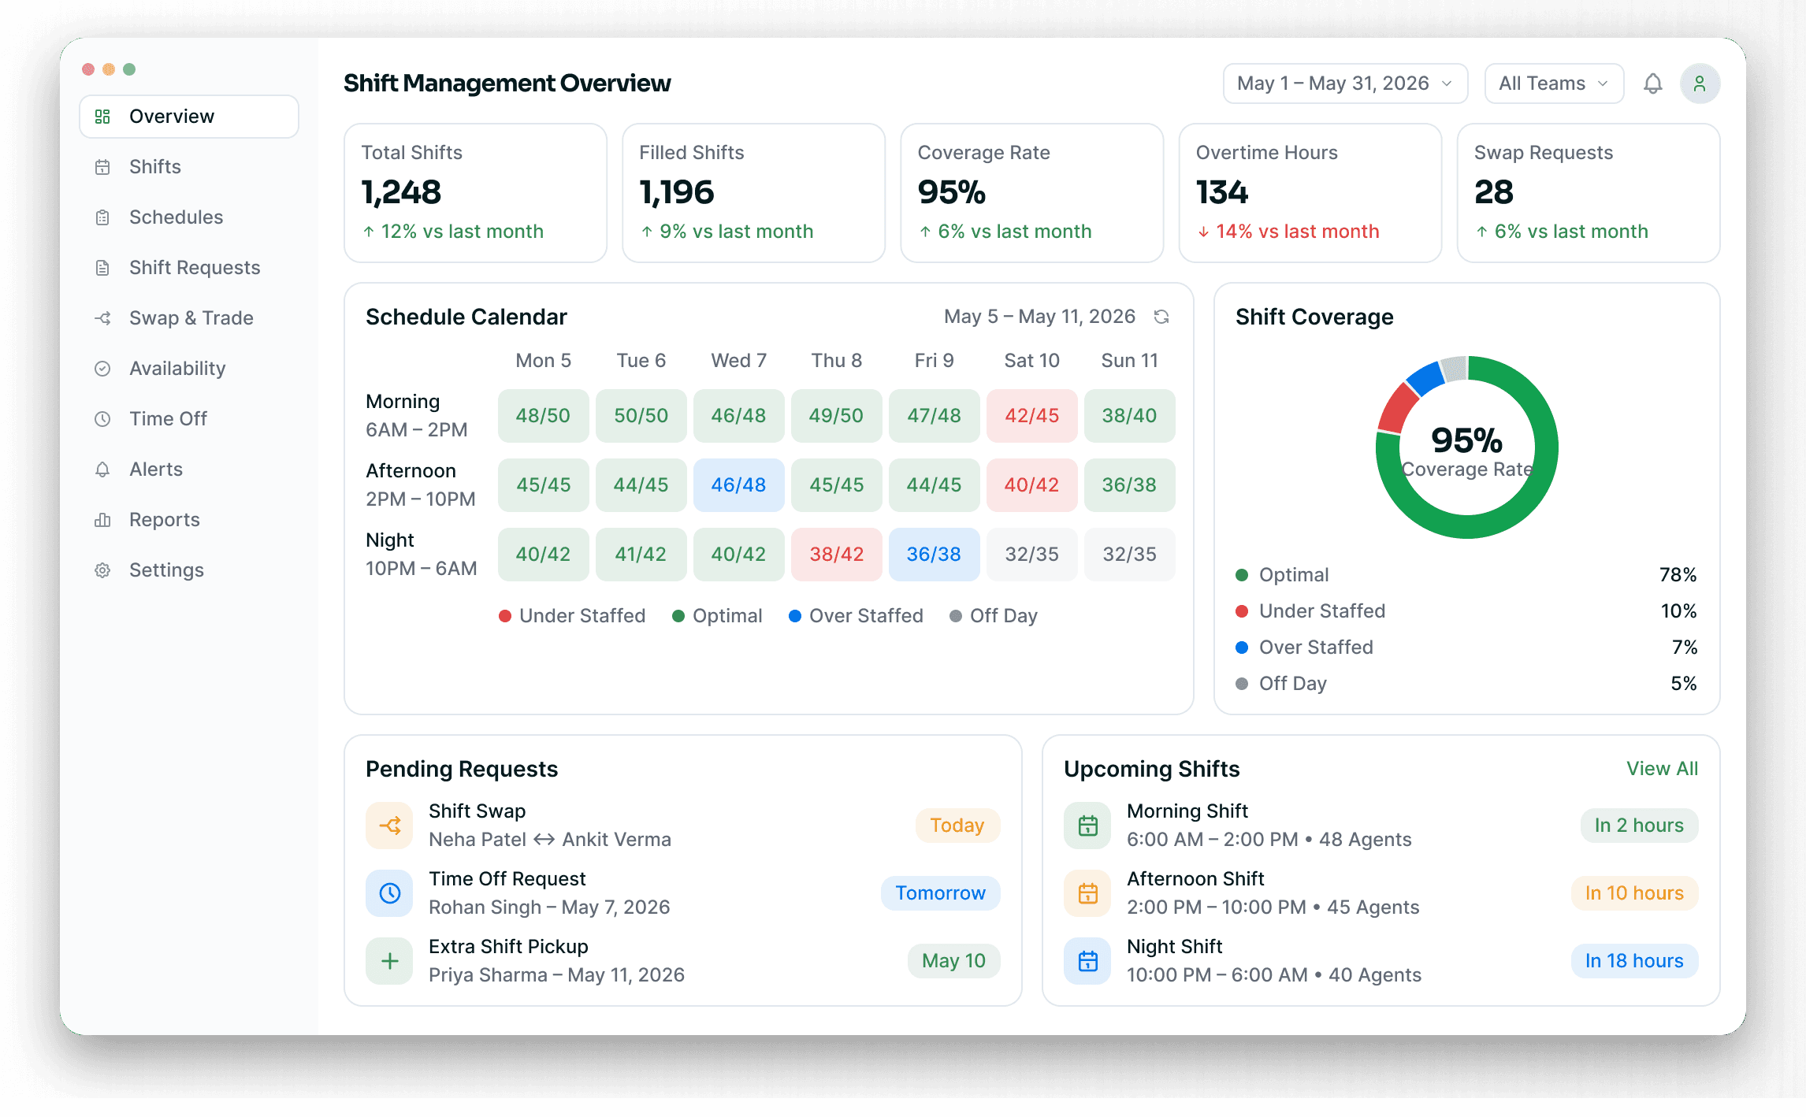Screen dimensions: 1806x1117
Task: Open the user profile avatar
Action: pyautogui.click(x=1700, y=83)
